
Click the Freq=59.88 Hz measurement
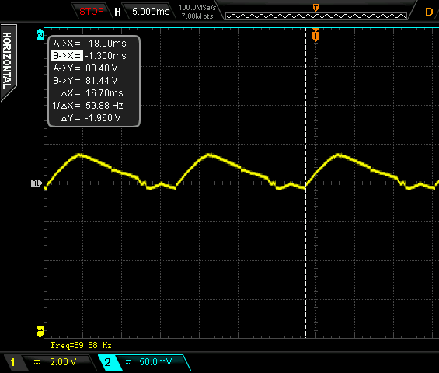click(x=81, y=345)
